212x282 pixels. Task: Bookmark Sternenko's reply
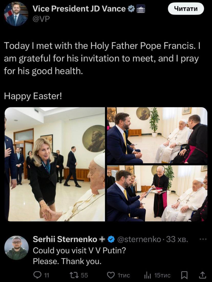point(184,275)
